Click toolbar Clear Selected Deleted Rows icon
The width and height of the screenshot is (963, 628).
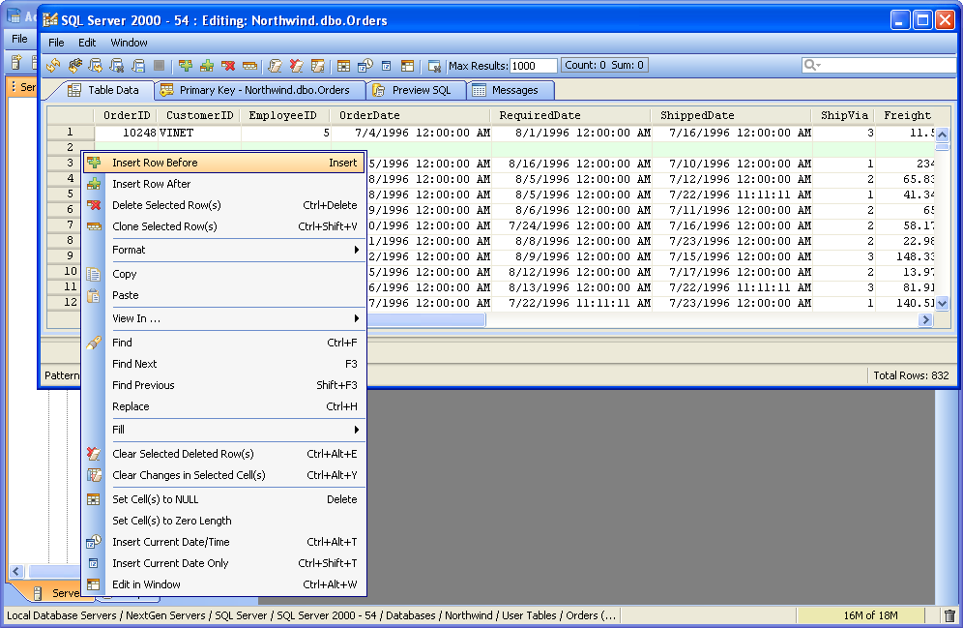click(296, 65)
